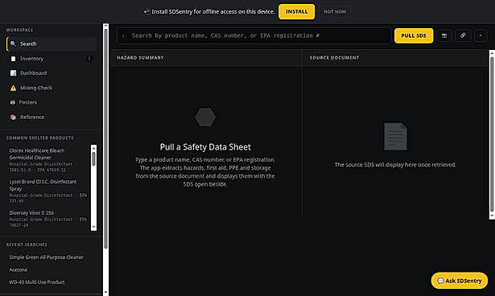Open the Search workspace item
The image size is (495, 296).
[x=52, y=44]
